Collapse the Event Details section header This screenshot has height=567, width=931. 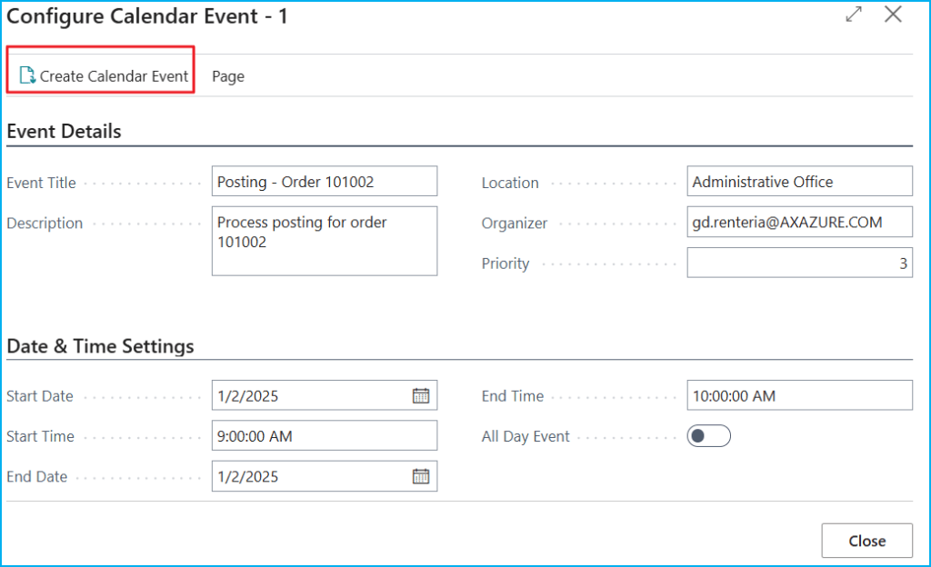coord(64,131)
